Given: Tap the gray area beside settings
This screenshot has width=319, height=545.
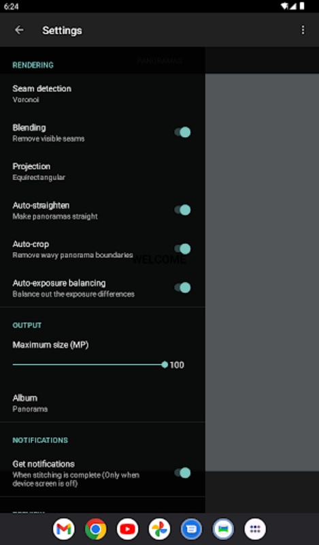Looking at the screenshot, I should 262,272.
